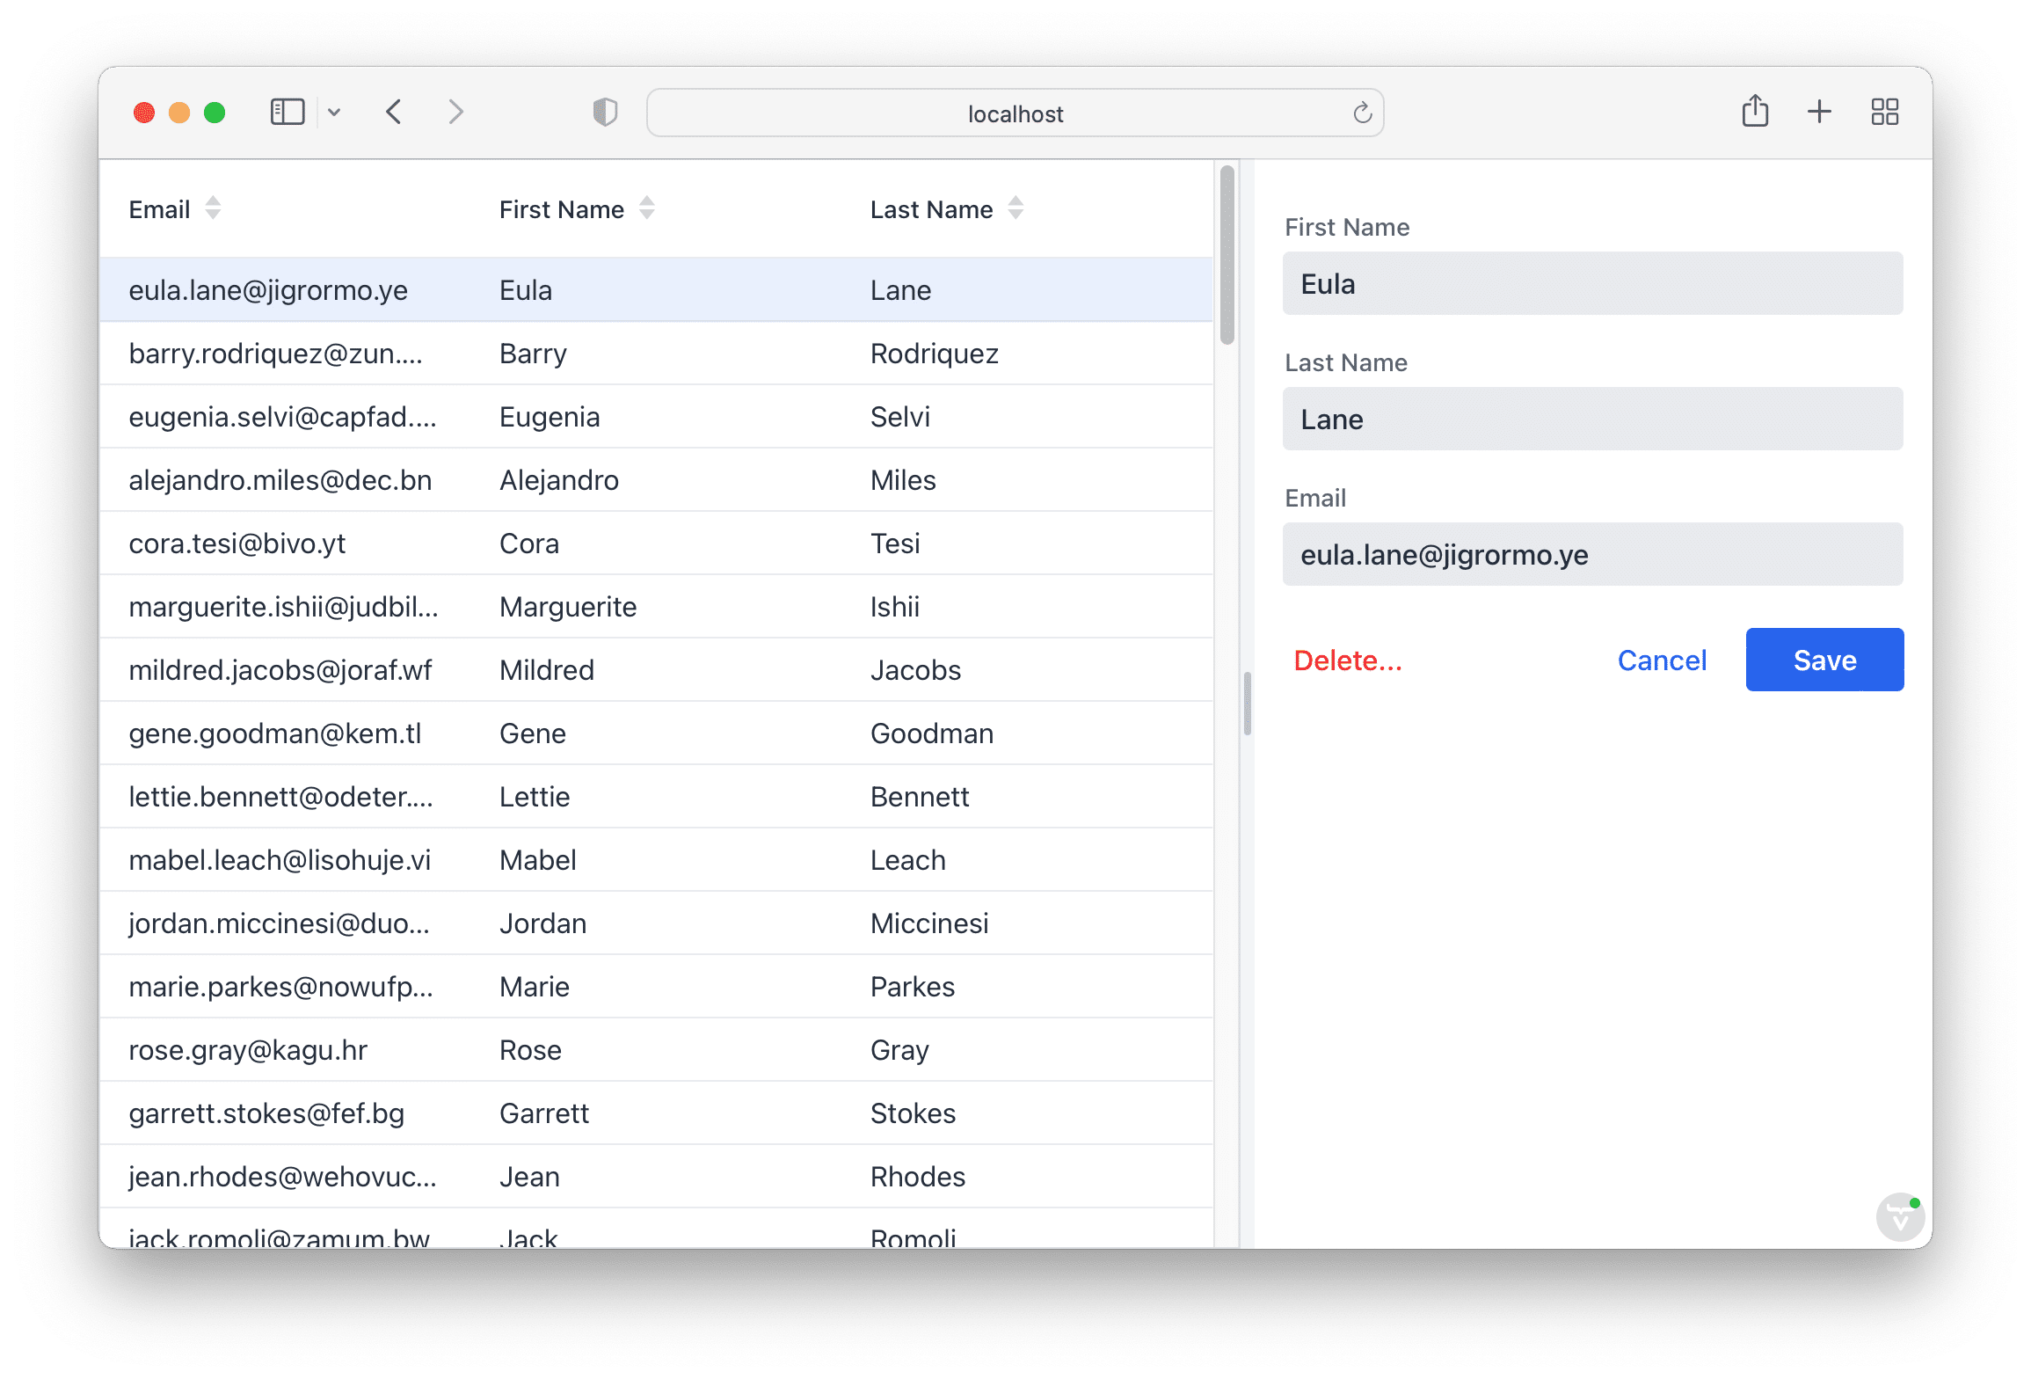Navigate back using the back arrow

coord(394,112)
